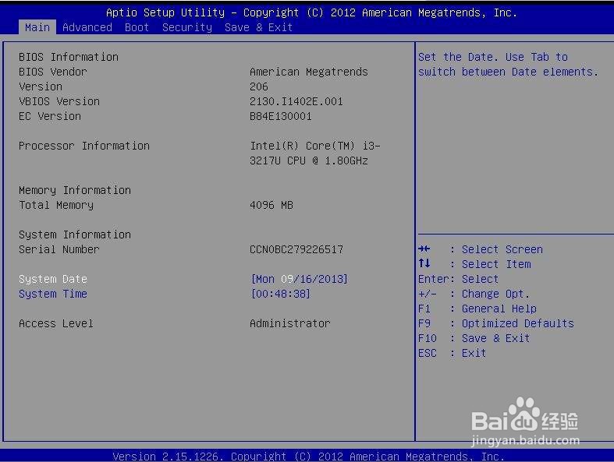Screen dimensions: 614x462
Task: Click the American Megatrends vendor value
Action: 309,72
